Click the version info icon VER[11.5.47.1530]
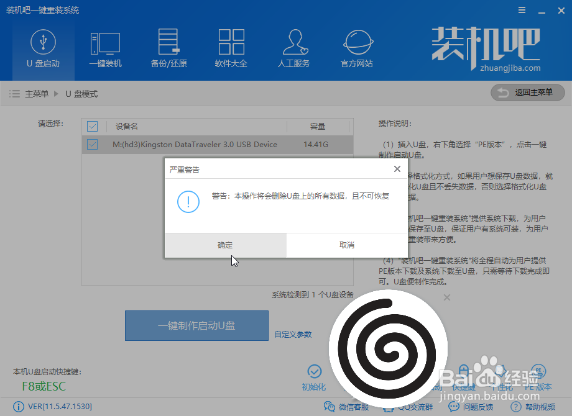This screenshot has width=572, height=416. [18, 407]
